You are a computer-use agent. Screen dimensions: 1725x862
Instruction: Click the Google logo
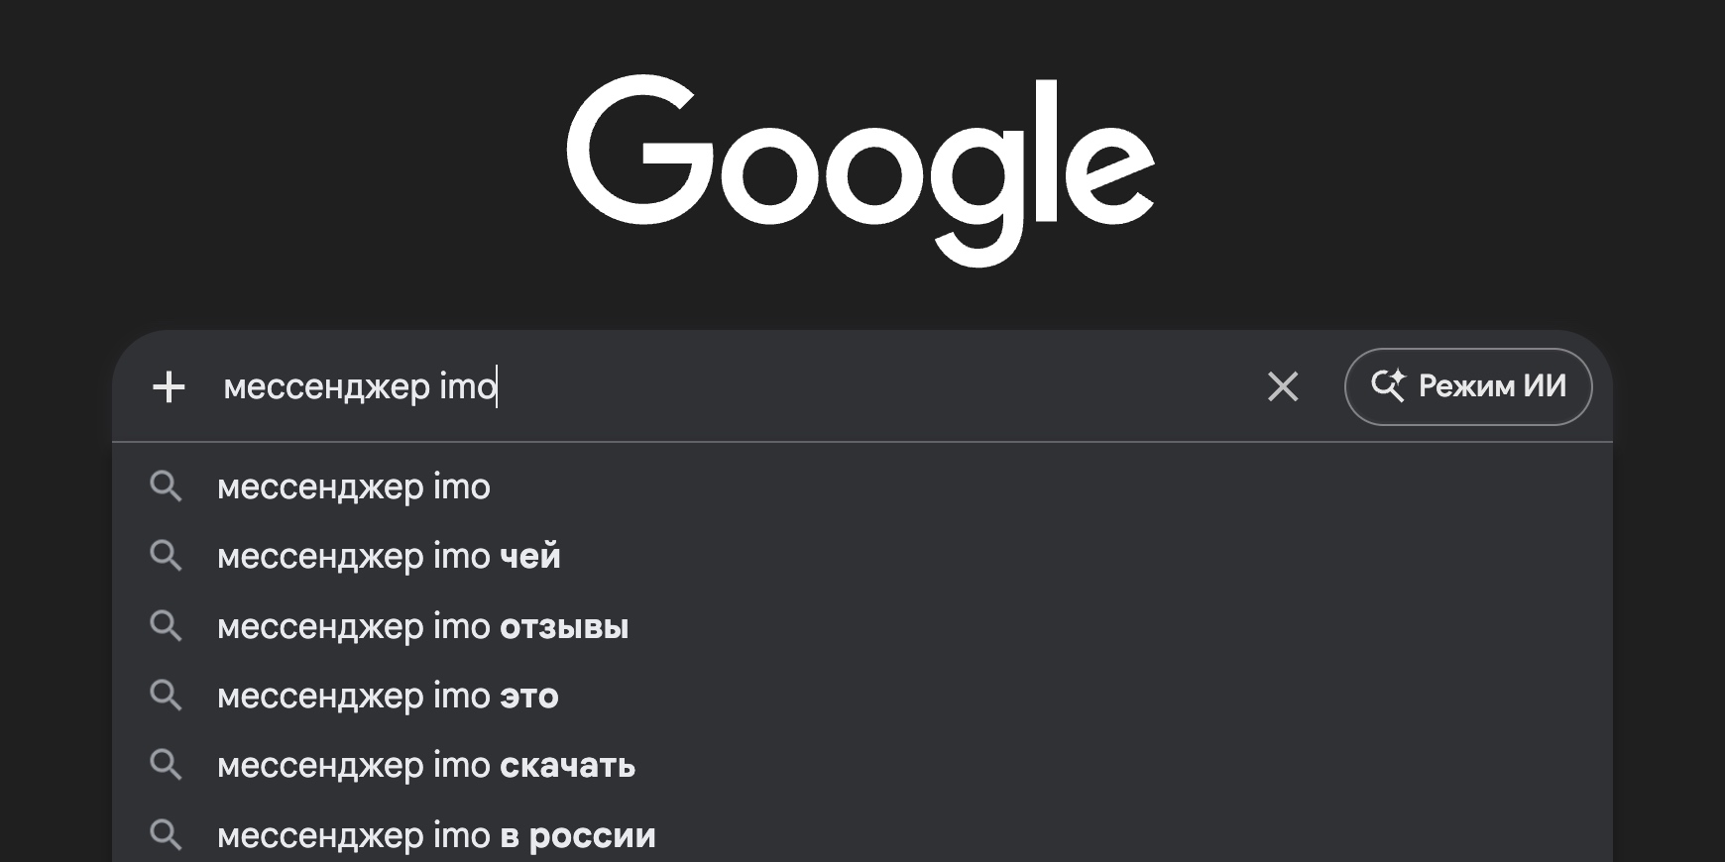click(862, 168)
